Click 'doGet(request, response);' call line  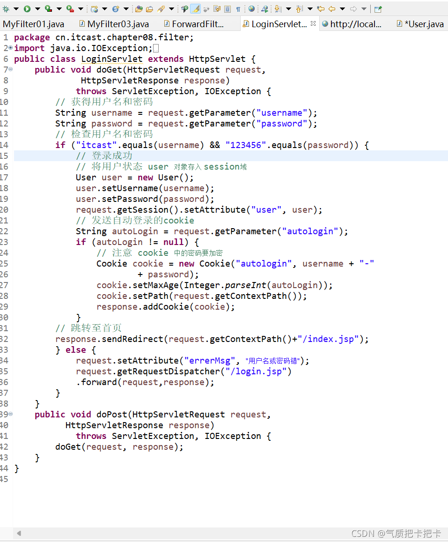(x=119, y=446)
